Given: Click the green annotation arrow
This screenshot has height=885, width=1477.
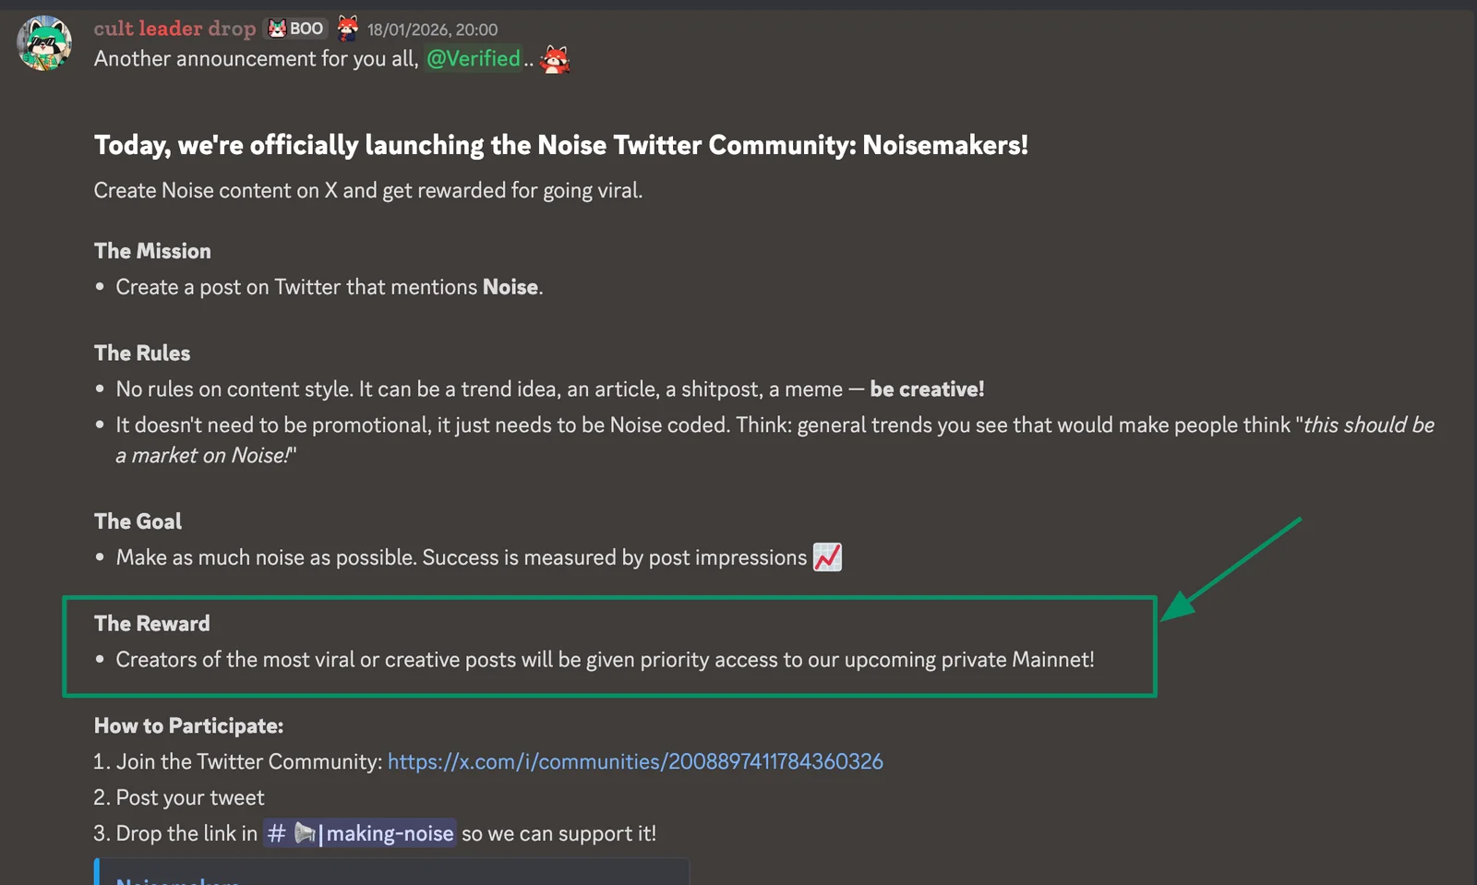Looking at the screenshot, I should click(1231, 569).
